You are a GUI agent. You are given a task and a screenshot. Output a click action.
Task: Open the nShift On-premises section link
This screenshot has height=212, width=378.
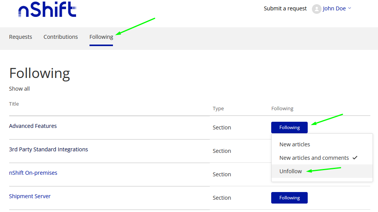click(33, 173)
